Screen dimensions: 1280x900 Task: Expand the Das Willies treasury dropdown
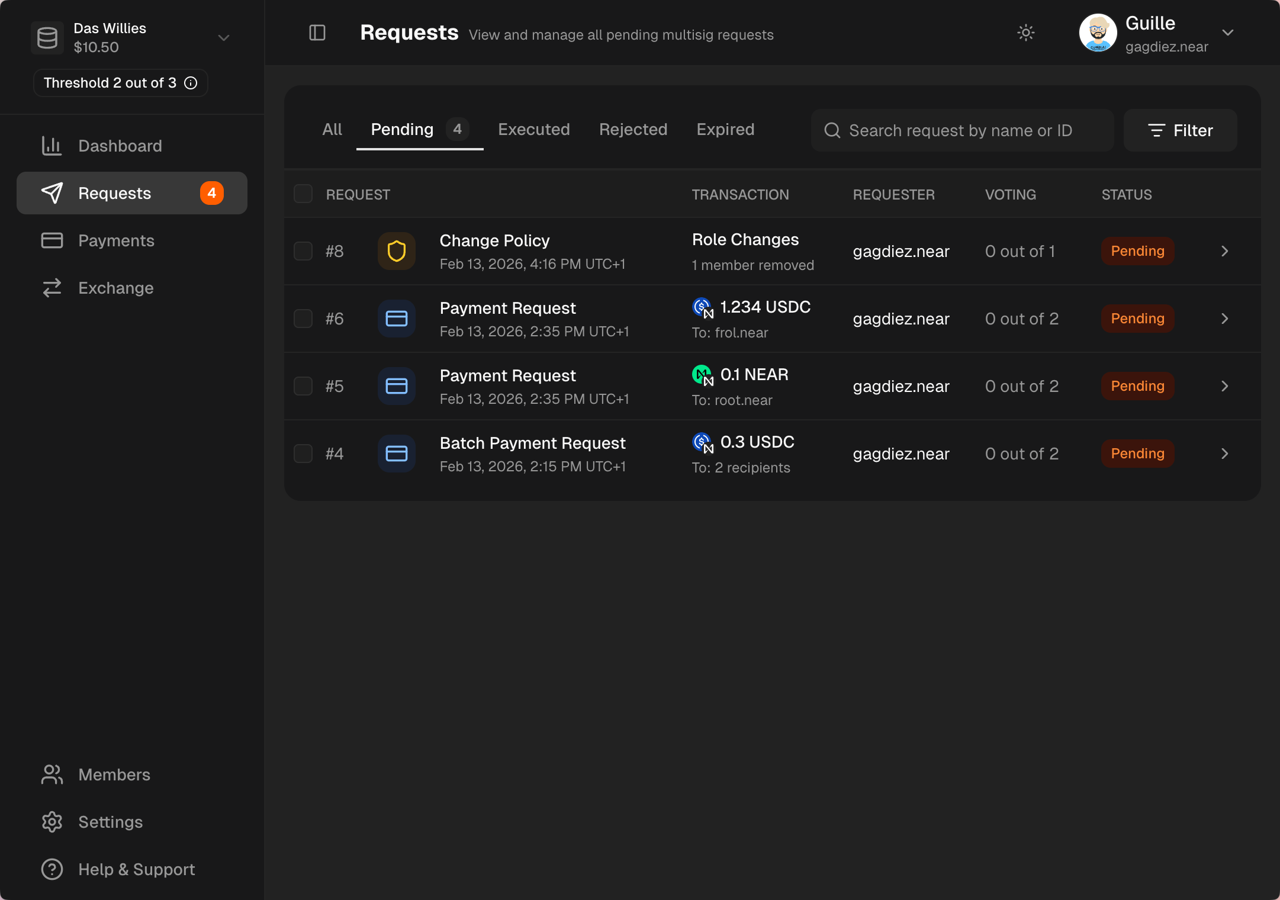223,38
